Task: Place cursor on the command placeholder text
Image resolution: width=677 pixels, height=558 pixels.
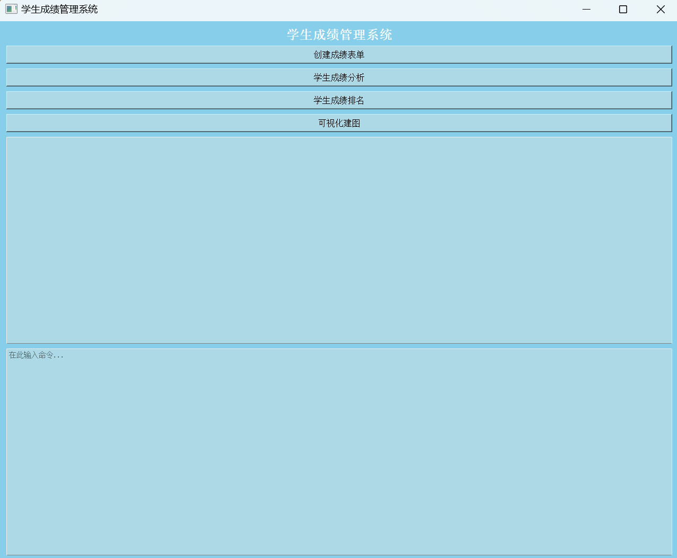Action: (36, 355)
